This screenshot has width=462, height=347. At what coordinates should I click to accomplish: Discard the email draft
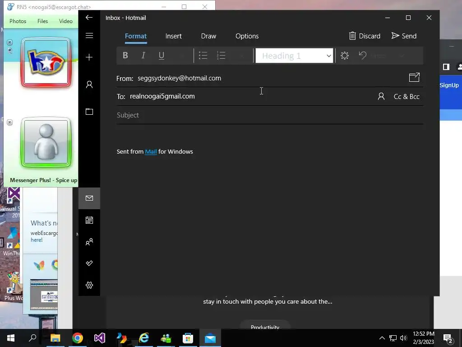[365, 36]
